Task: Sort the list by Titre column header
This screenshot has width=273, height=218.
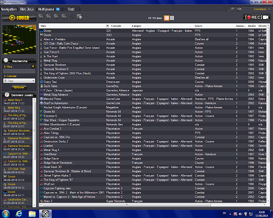Action: click(43, 26)
